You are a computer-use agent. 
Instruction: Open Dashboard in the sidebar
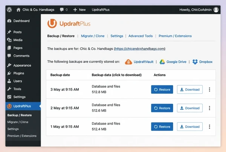pos(21,21)
